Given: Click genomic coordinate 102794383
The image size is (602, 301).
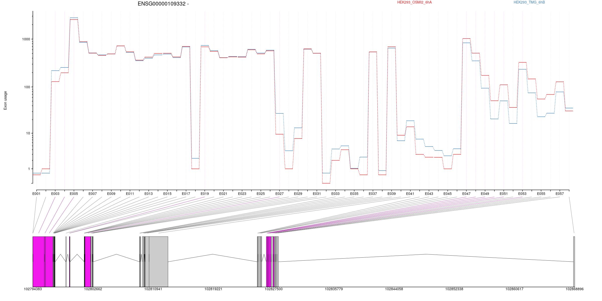Looking at the screenshot, I should [33, 289].
